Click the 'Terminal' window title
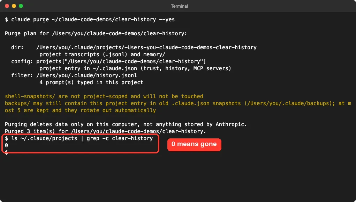 179,6
